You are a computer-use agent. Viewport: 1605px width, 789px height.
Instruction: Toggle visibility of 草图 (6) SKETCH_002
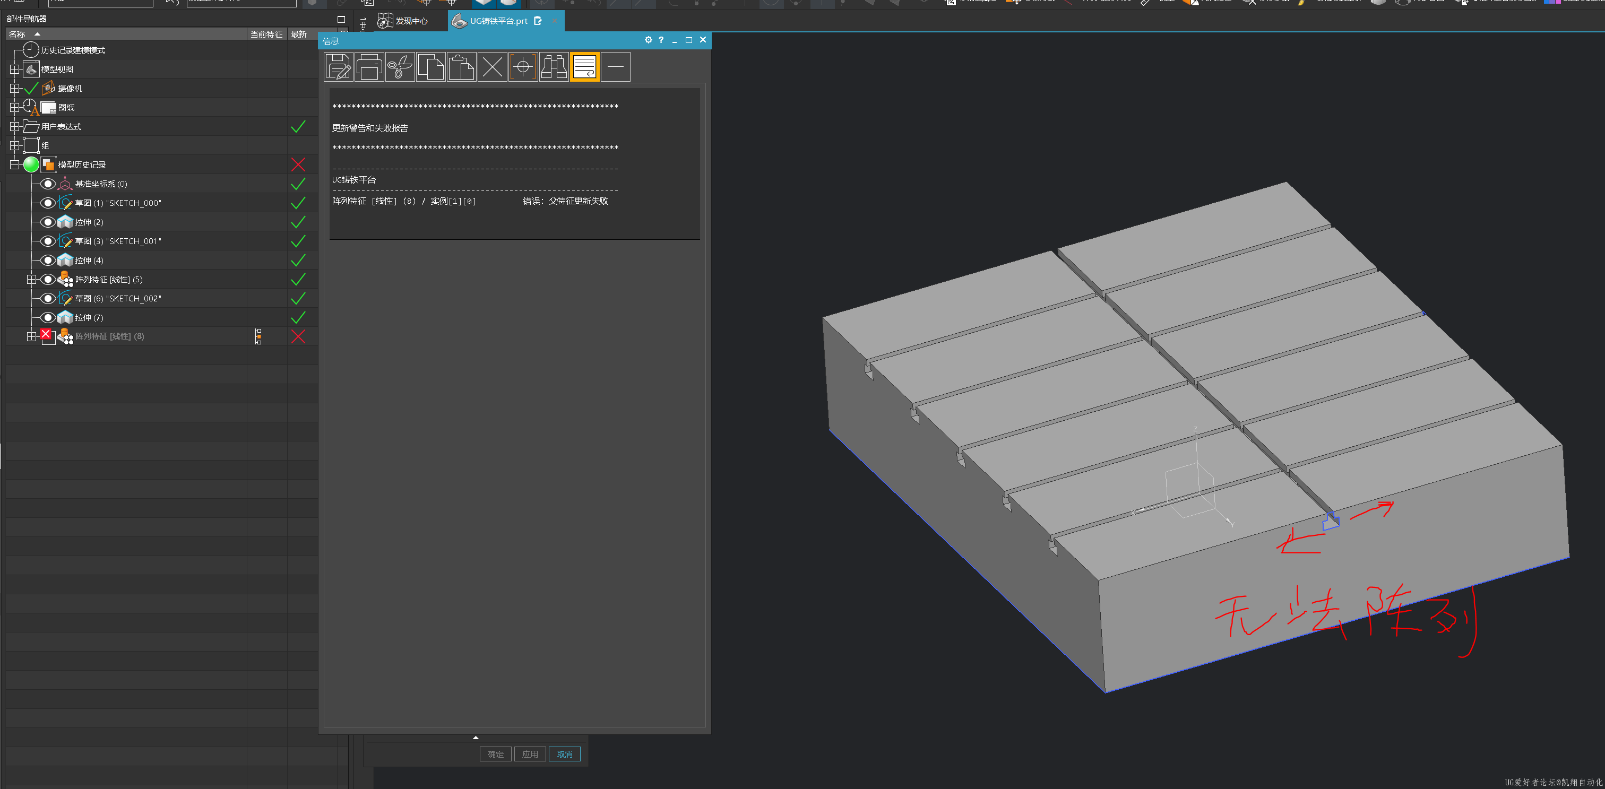pos(48,298)
